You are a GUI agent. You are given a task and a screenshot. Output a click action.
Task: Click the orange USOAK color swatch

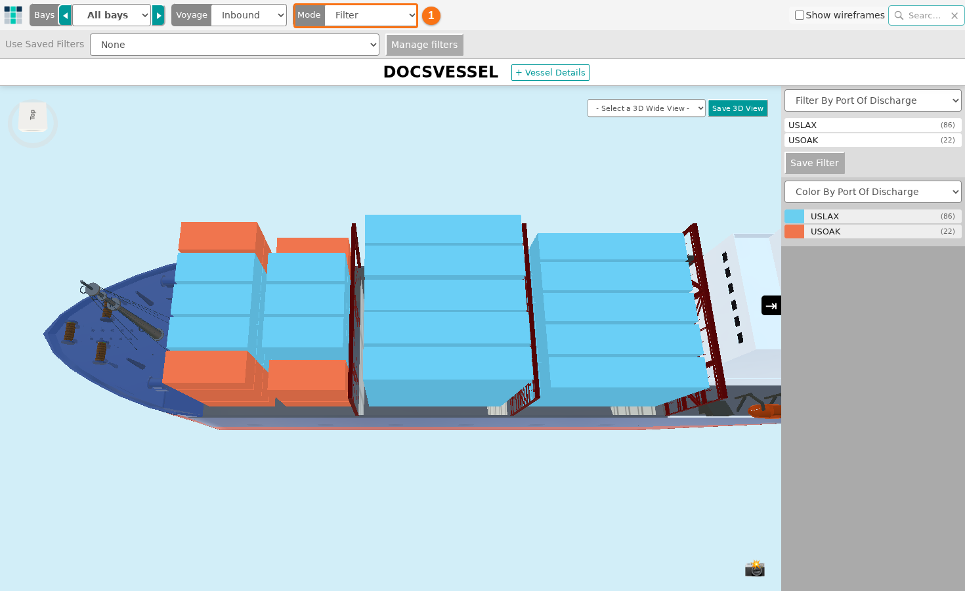tap(794, 231)
